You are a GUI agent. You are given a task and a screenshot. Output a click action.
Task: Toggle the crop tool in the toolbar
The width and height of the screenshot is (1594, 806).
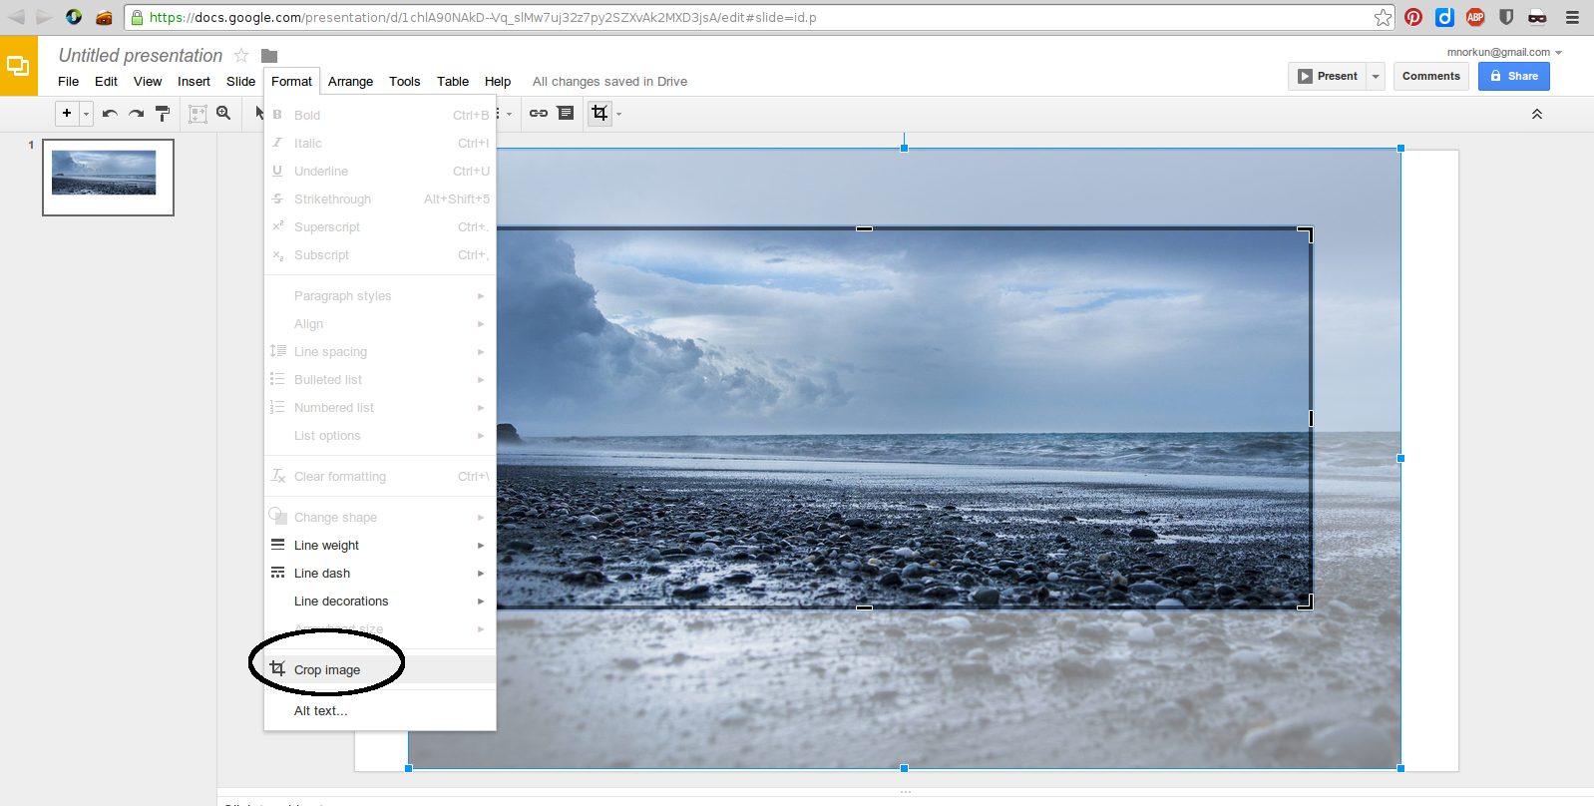pyautogui.click(x=599, y=114)
